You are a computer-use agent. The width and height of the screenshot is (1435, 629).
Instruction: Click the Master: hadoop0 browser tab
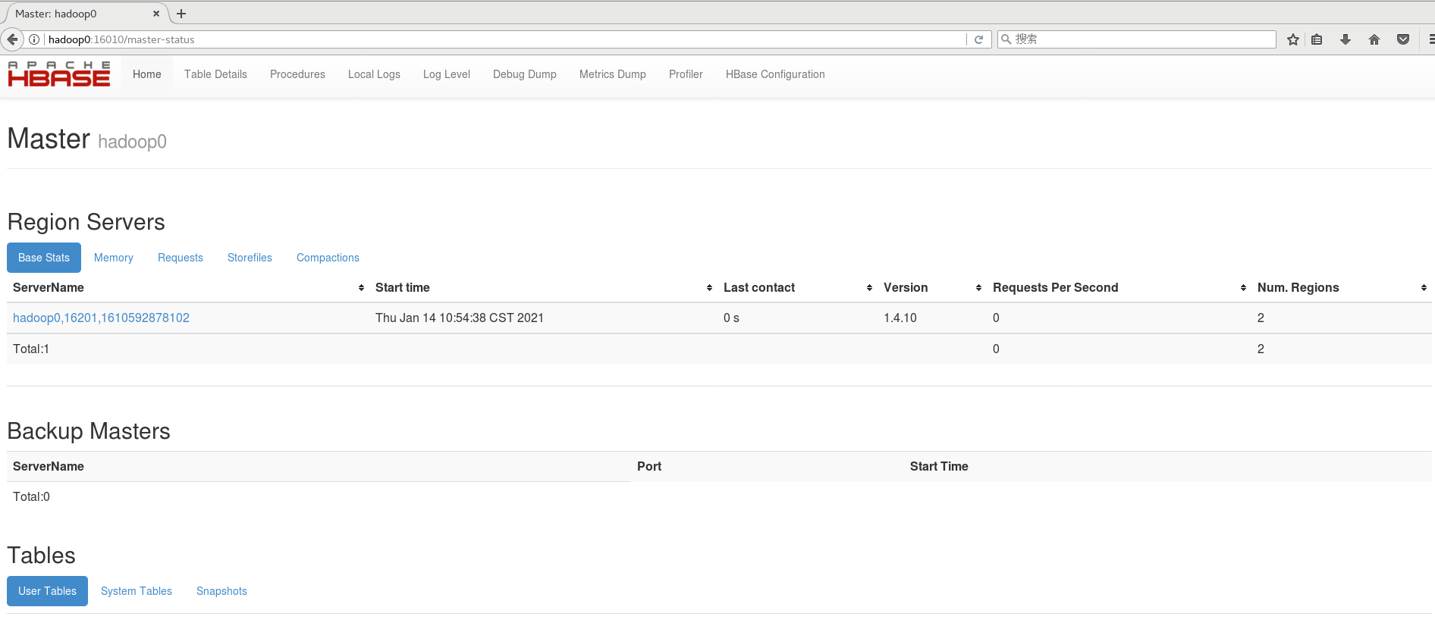(x=83, y=14)
